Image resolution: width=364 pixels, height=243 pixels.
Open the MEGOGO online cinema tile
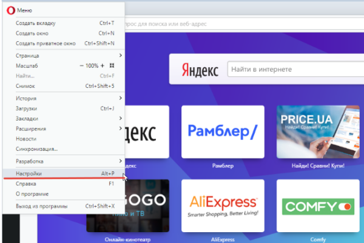(x=147, y=205)
